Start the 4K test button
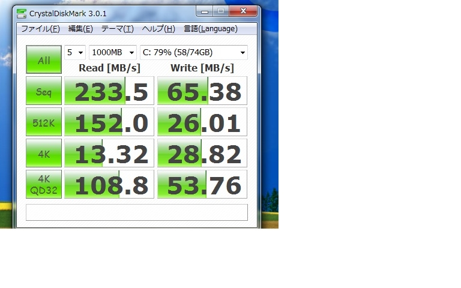This screenshot has width=461, height=288. 44,154
